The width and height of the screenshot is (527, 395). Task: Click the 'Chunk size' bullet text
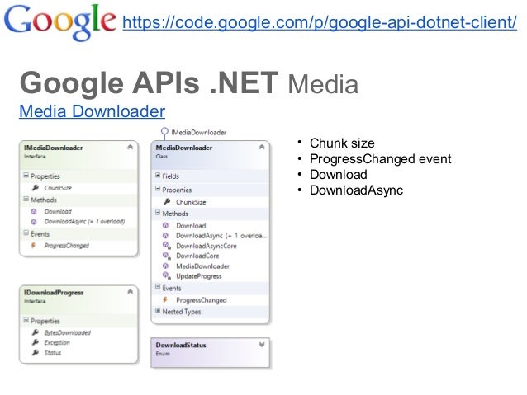coord(342,143)
